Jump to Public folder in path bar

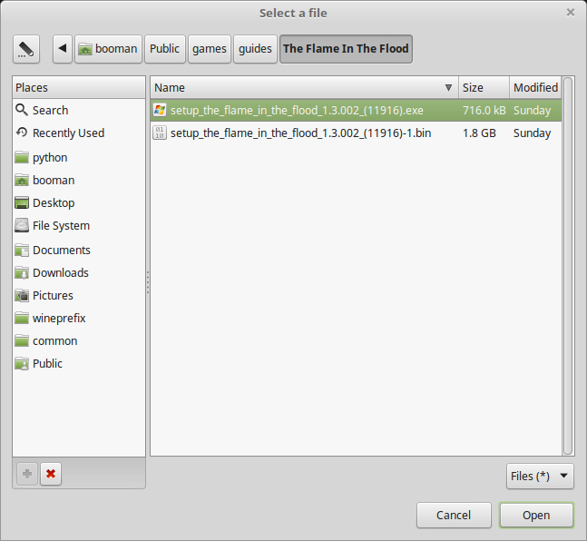point(165,49)
